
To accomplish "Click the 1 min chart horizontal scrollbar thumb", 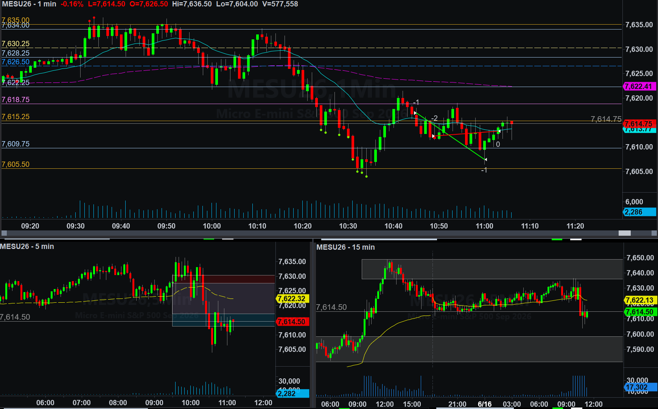I will (625, 233).
